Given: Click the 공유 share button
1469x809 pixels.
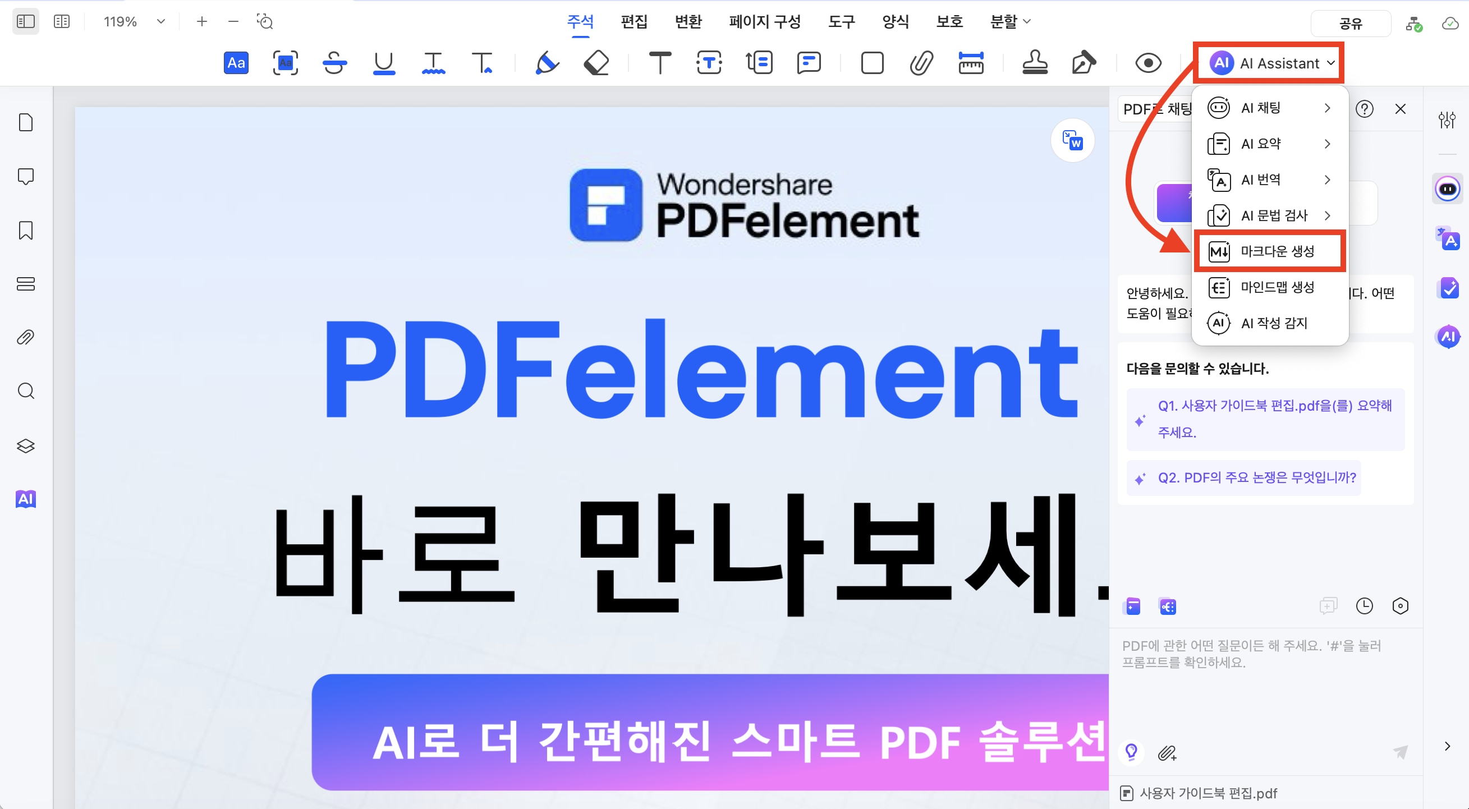Looking at the screenshot, I should [x=1350, y=24].
